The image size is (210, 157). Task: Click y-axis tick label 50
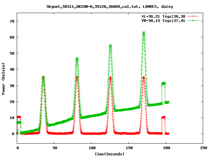click(x=12, y=53)
